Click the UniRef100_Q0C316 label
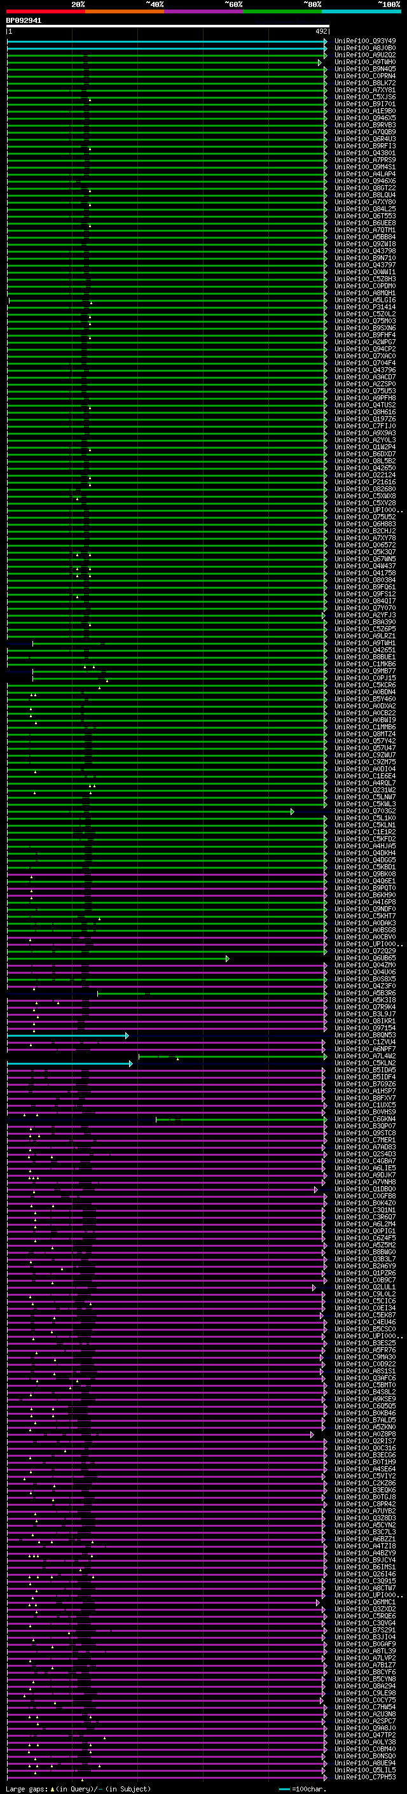 [x=365, y=1448]
